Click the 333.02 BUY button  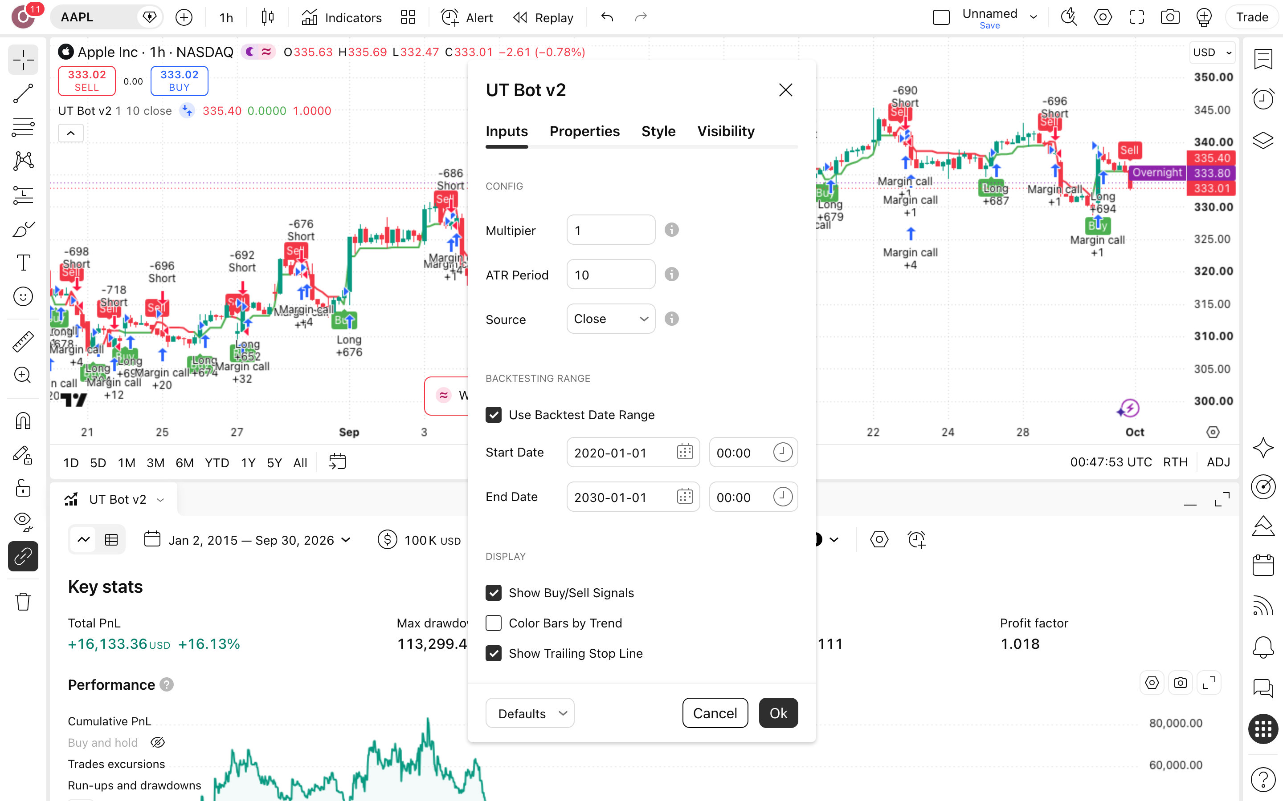[179, 81]
